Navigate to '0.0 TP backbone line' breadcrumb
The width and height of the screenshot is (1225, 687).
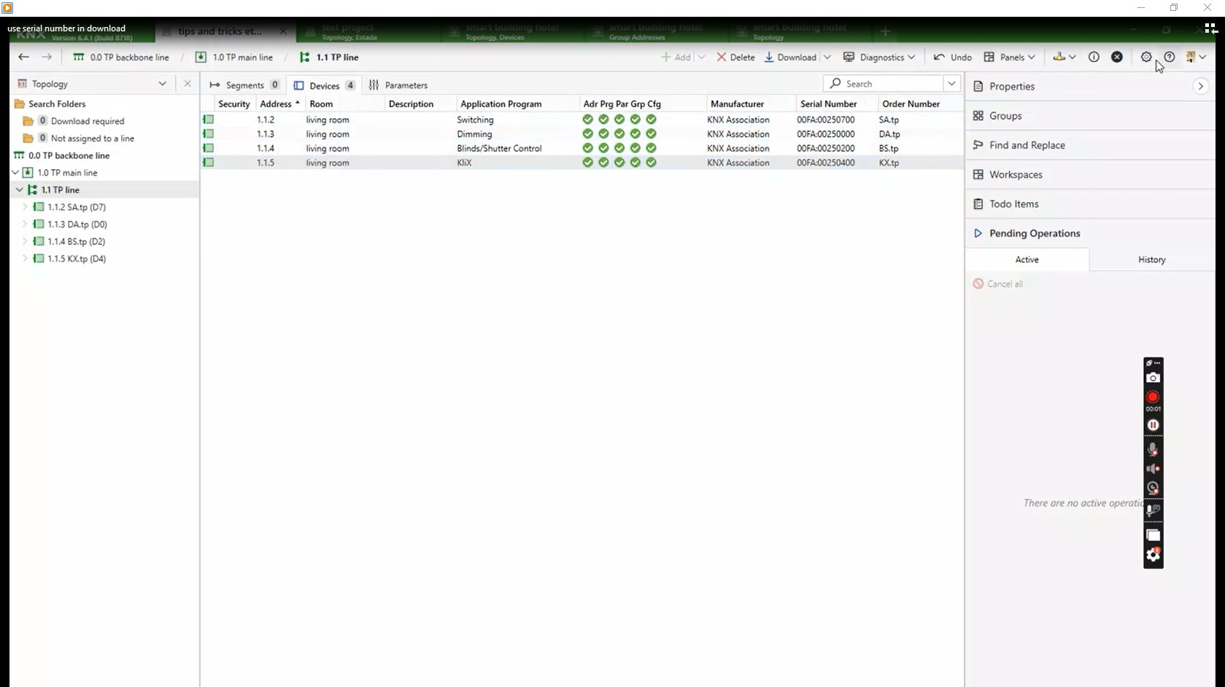121,57
